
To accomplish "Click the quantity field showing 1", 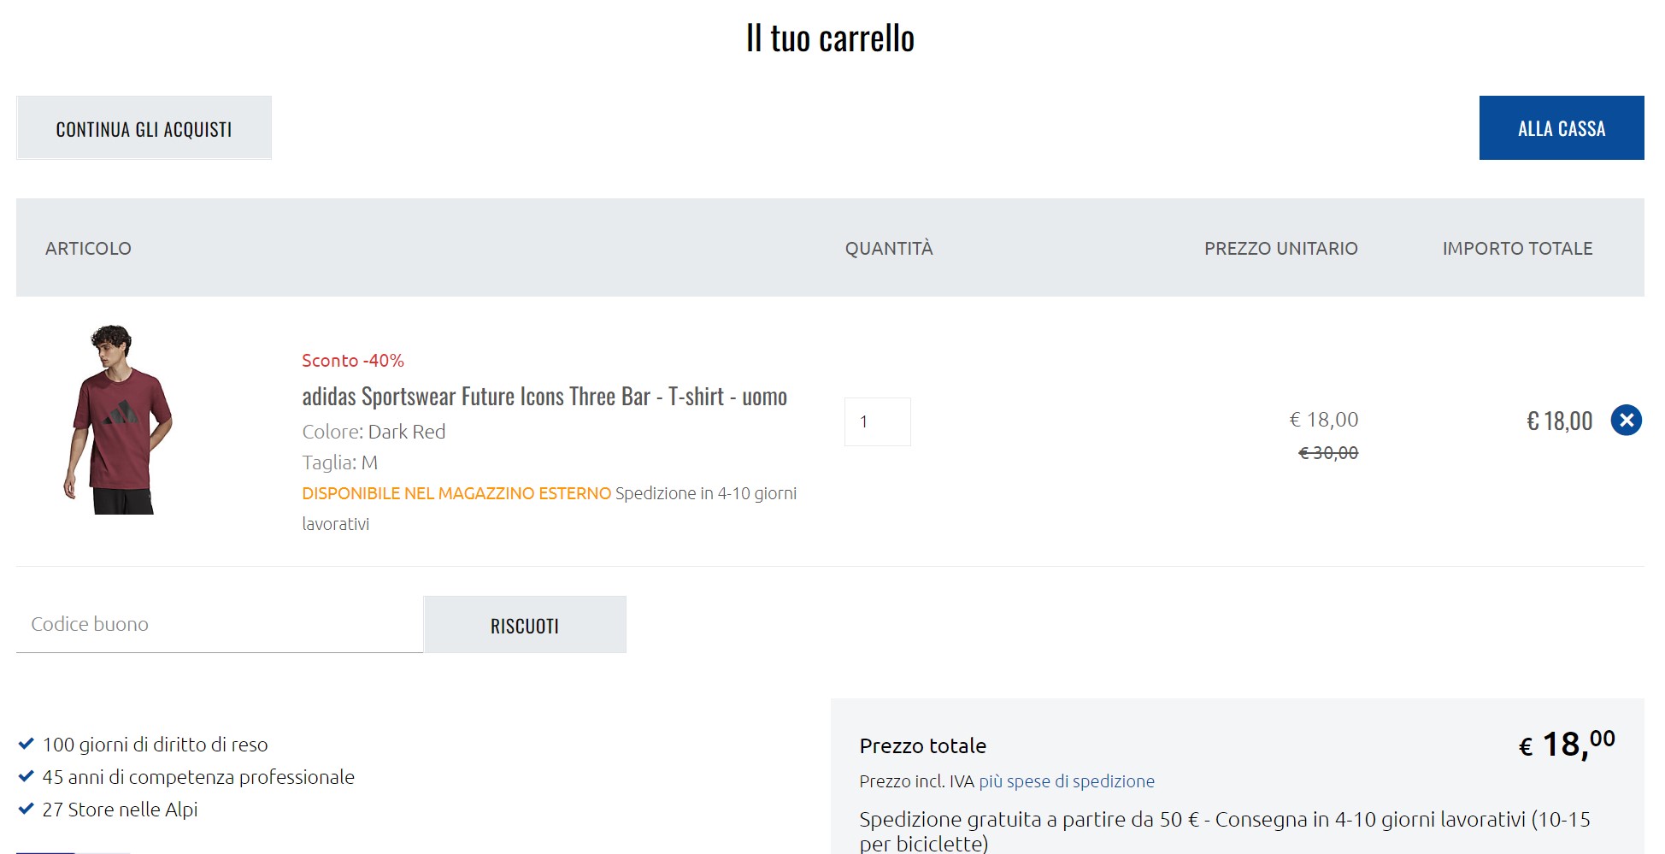I will click(878, 421).
